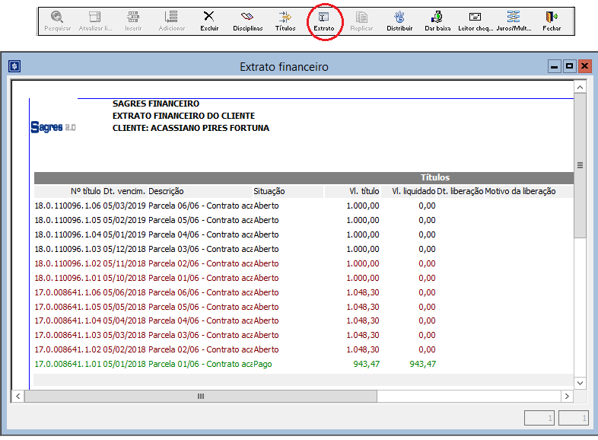
Task: Click the Dar baixa icon
Action: pos(437,20)
